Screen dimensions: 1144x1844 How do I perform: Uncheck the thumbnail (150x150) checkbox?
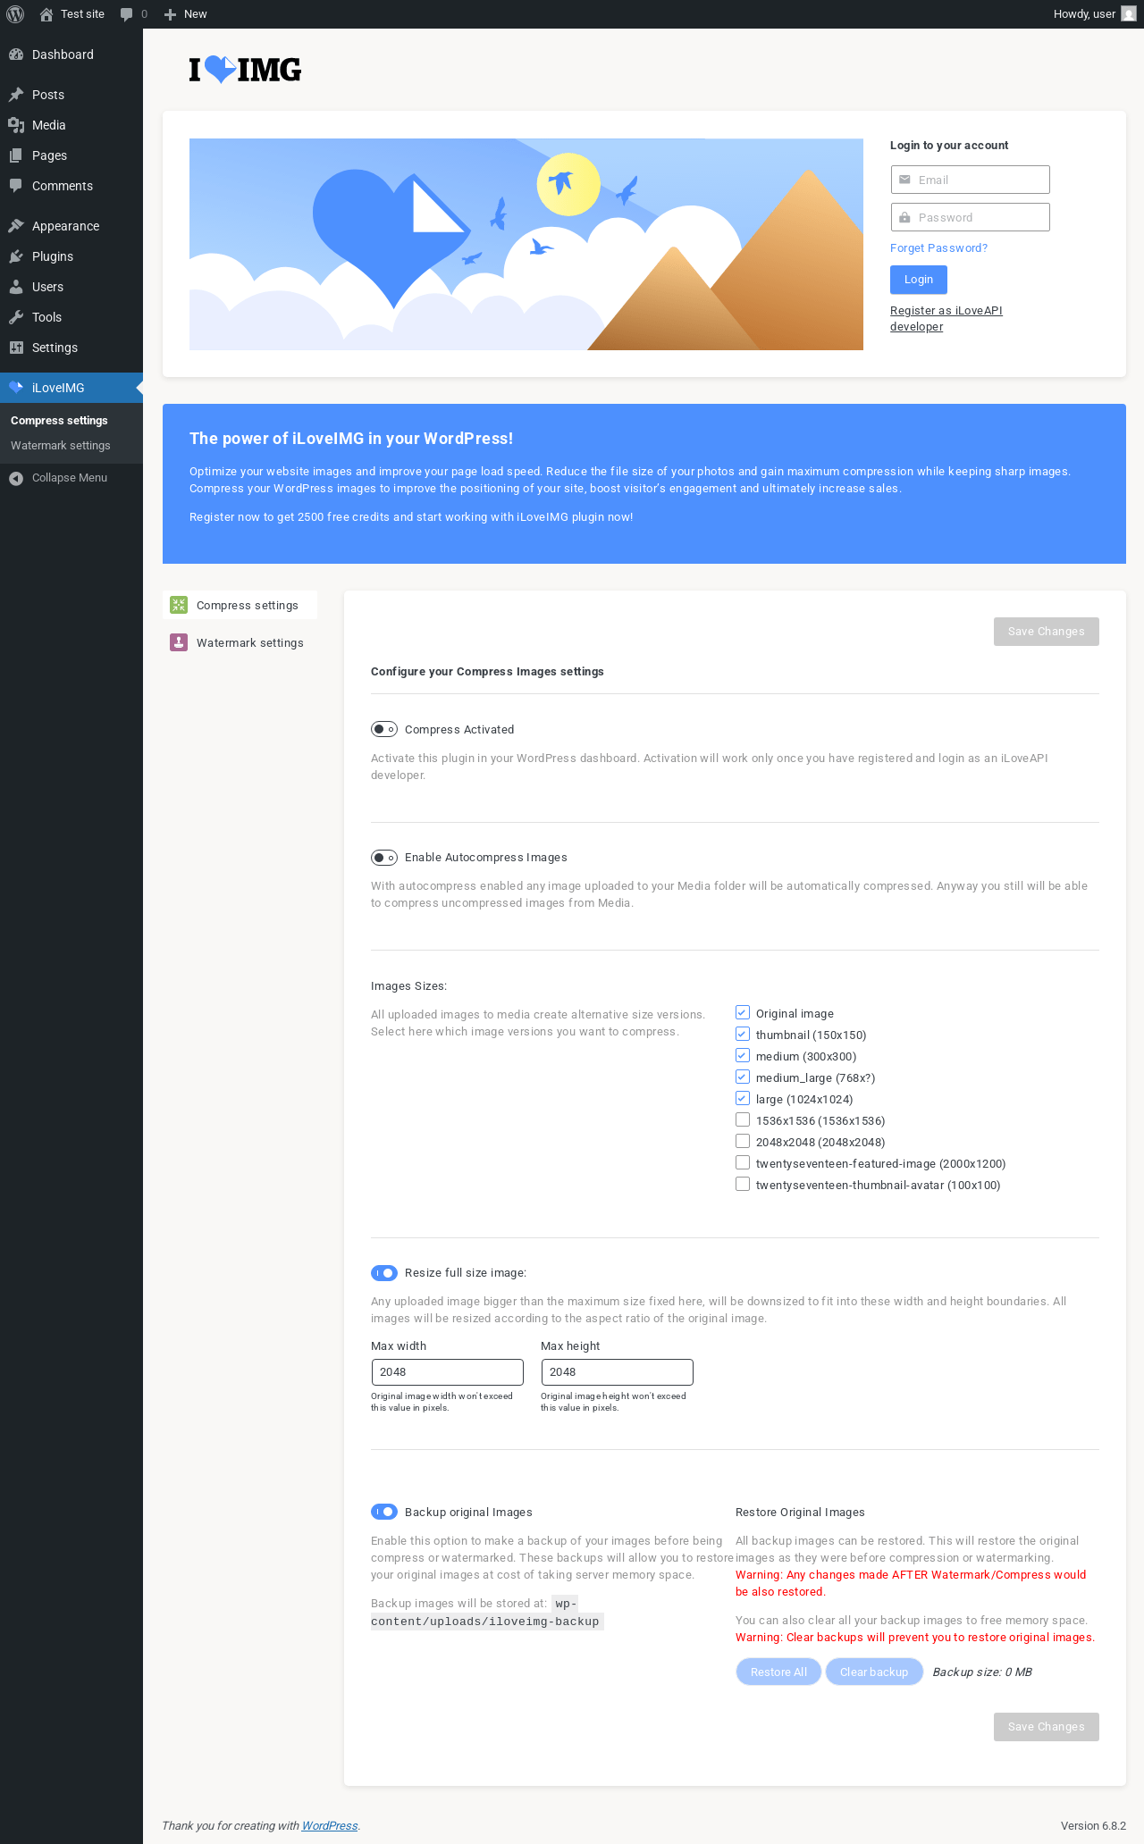743,1035
